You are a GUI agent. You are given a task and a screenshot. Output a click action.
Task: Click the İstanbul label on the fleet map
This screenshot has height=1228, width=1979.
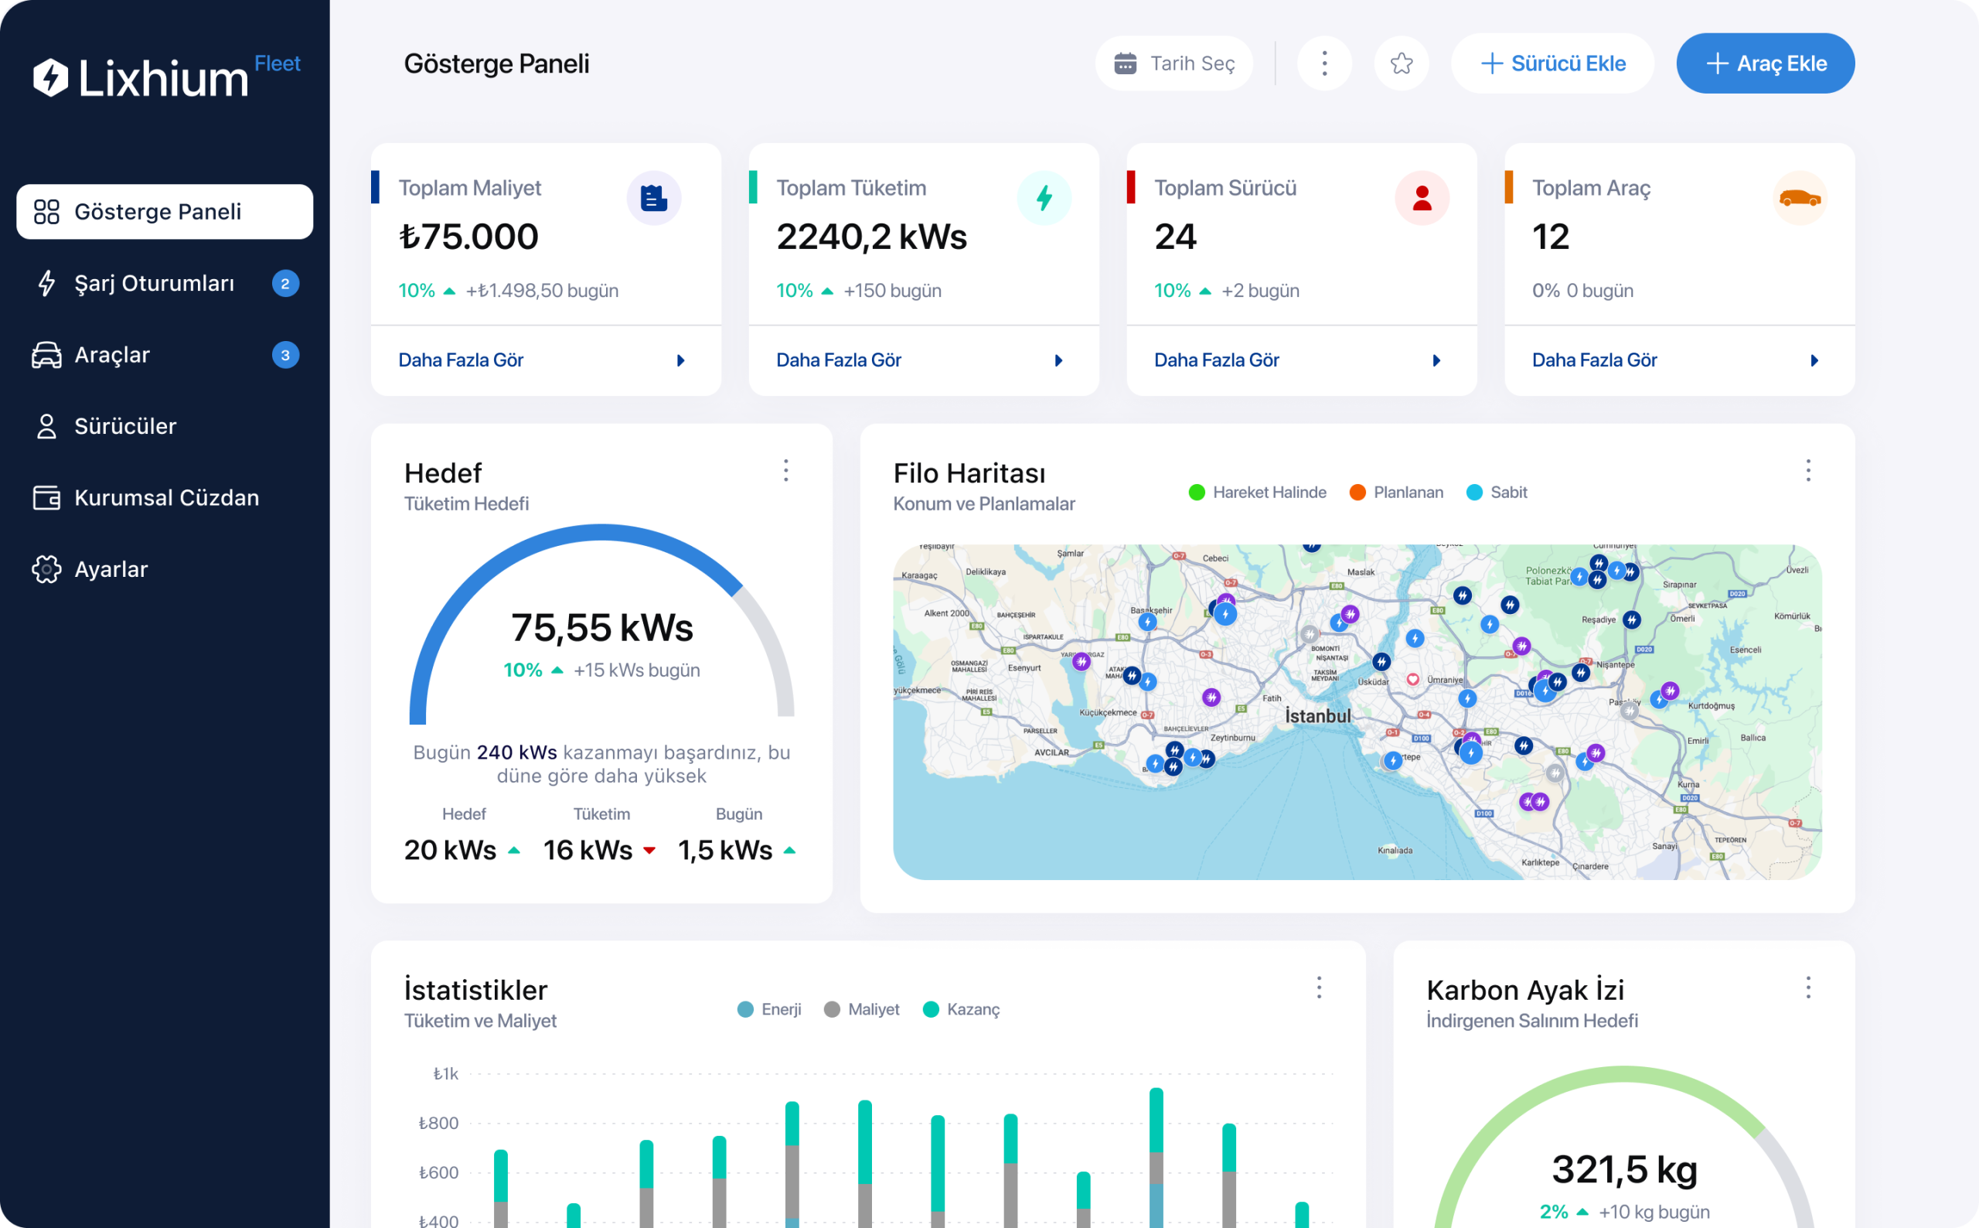coord(1317,715)
